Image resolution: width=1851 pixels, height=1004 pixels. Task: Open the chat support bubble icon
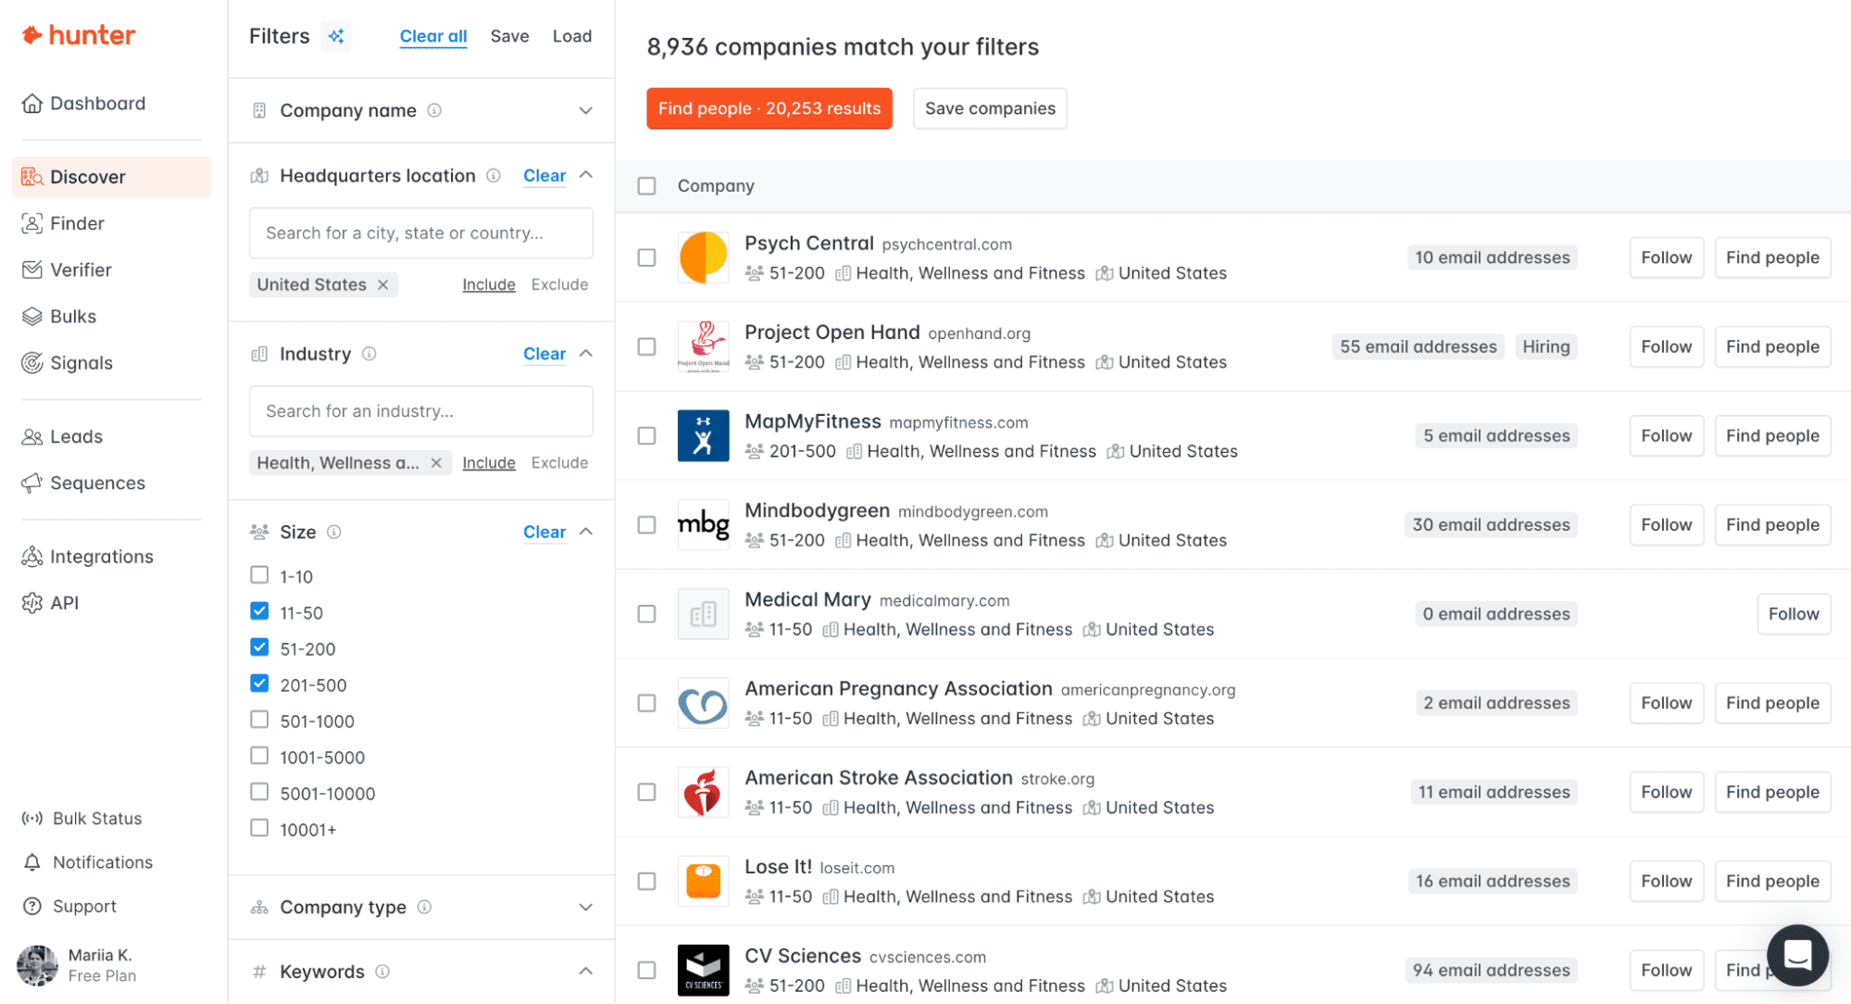coord(1796,954)
